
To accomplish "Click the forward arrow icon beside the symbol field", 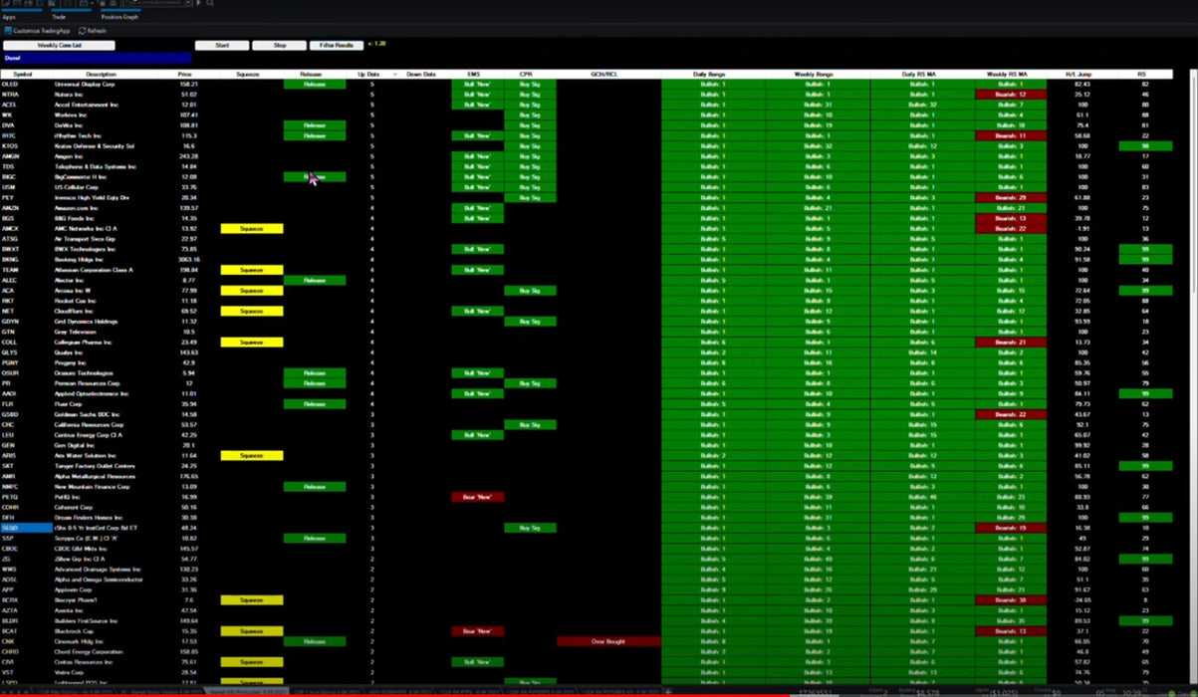I will coord(198,4).
